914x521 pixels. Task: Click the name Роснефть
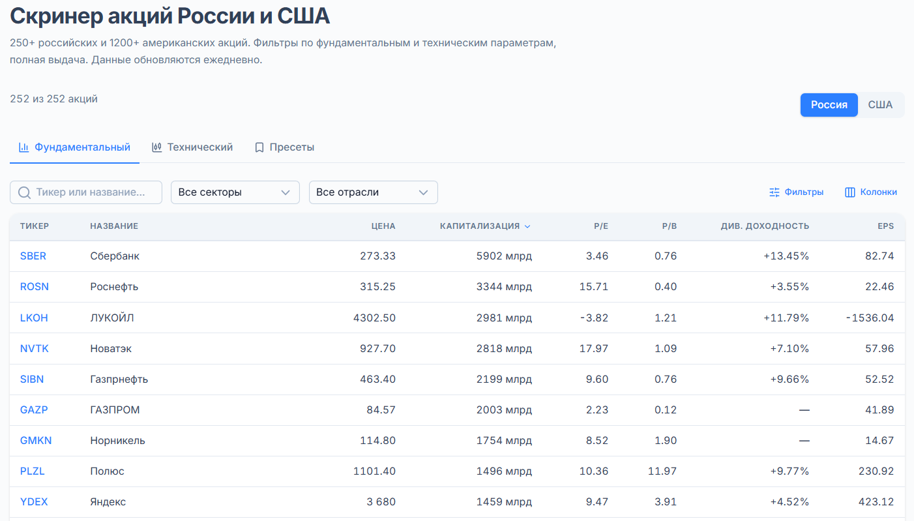(114, 287)
